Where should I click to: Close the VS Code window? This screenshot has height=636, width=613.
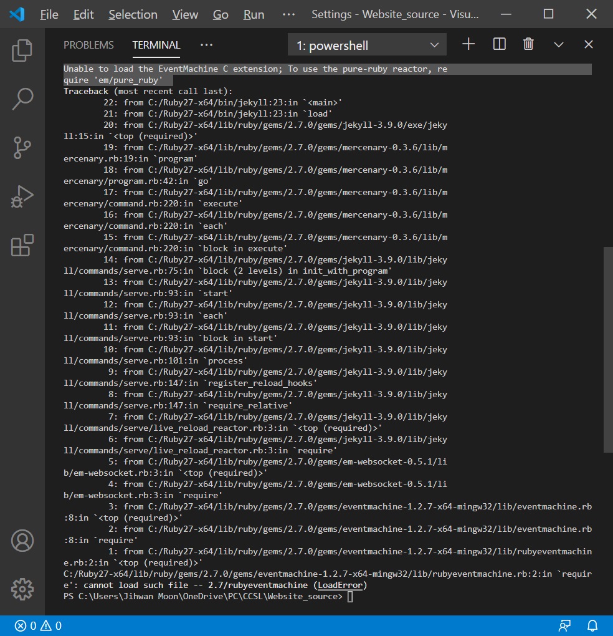tap(591, 14)
